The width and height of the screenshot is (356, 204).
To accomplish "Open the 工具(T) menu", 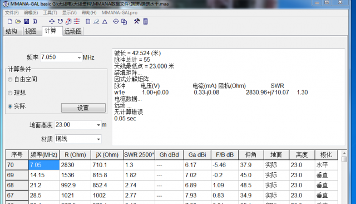I will coord(50,13).
